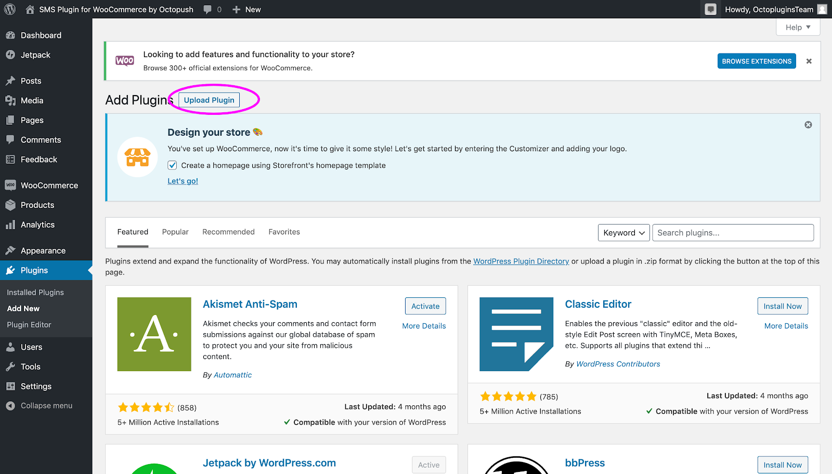The image size is (832, 474).
Task: Open the Automattic author link
Action: tap(232, 375)
